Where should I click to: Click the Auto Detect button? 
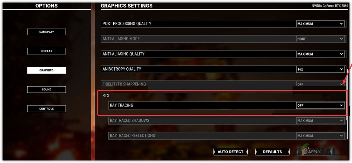(x=231, y=152)
